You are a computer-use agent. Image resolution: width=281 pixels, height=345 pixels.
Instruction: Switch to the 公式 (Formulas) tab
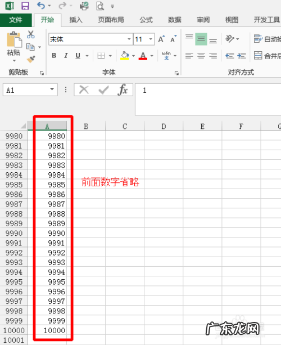[146, 20]
